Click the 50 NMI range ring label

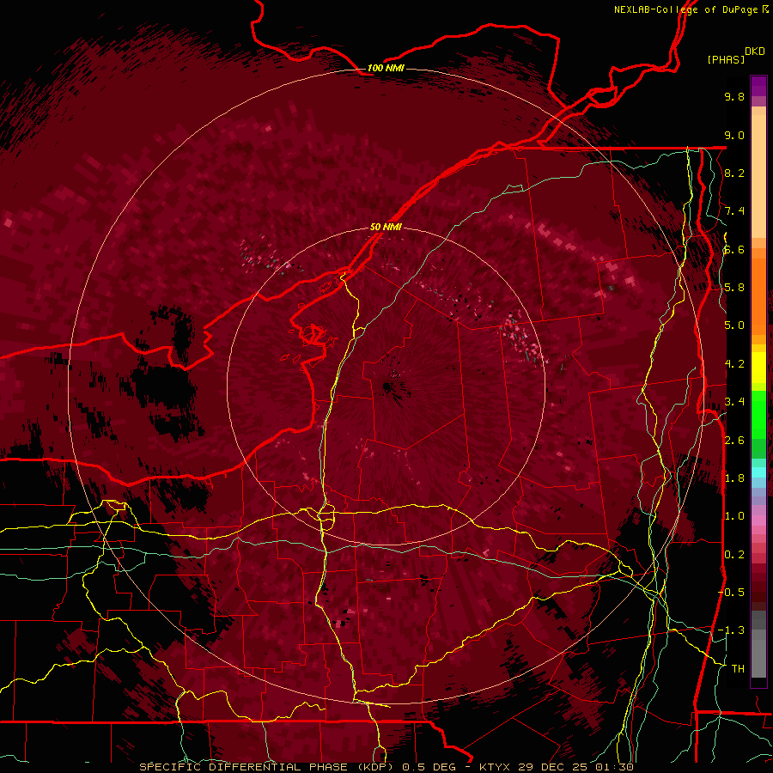(386, 227)
